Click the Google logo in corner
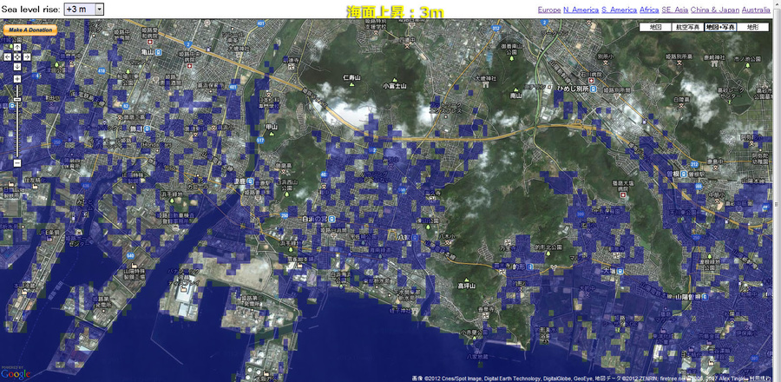Image resolution: width=781 pixels, height=382 pixels. [16, 373]
